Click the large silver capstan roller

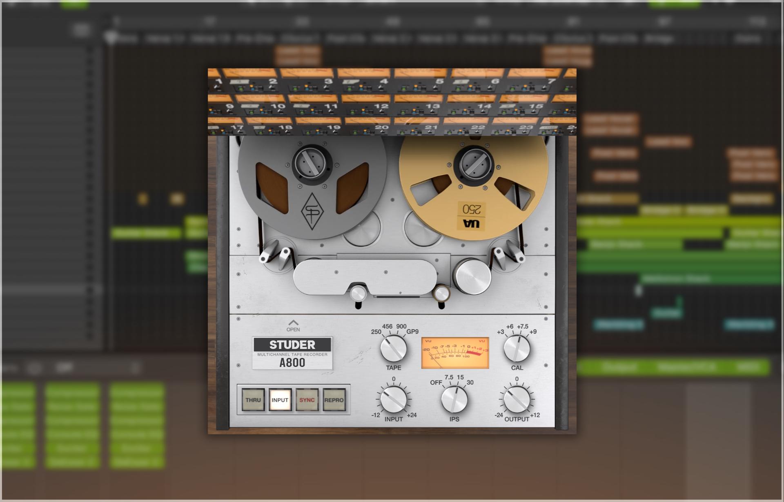point(472,275)
